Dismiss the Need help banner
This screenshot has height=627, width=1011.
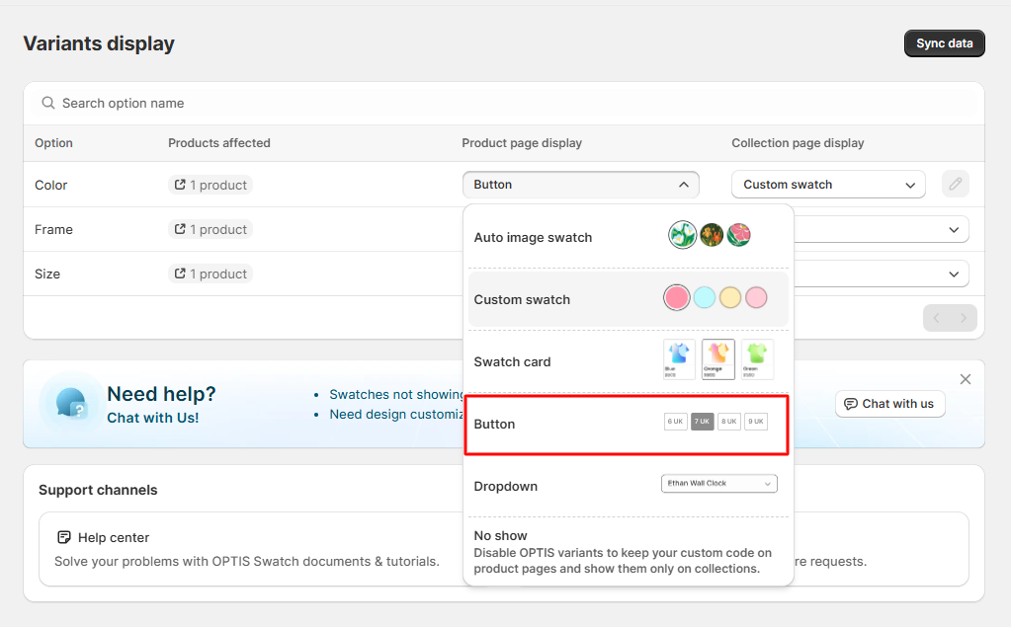(x=966, y=379)
